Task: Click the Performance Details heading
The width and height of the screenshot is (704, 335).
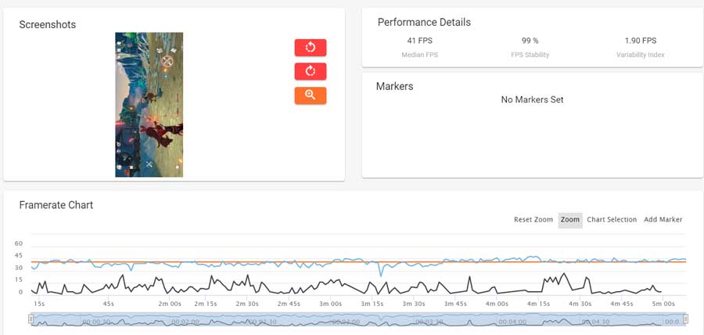Action: click(424, 23)
